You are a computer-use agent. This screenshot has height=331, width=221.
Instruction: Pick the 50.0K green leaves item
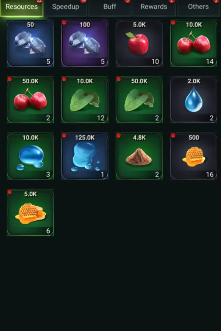pos(139,100)
